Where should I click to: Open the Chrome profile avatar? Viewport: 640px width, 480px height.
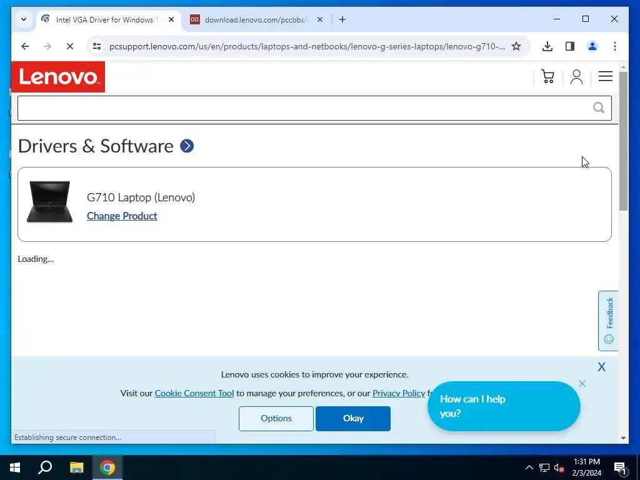(x=592, y=46)
